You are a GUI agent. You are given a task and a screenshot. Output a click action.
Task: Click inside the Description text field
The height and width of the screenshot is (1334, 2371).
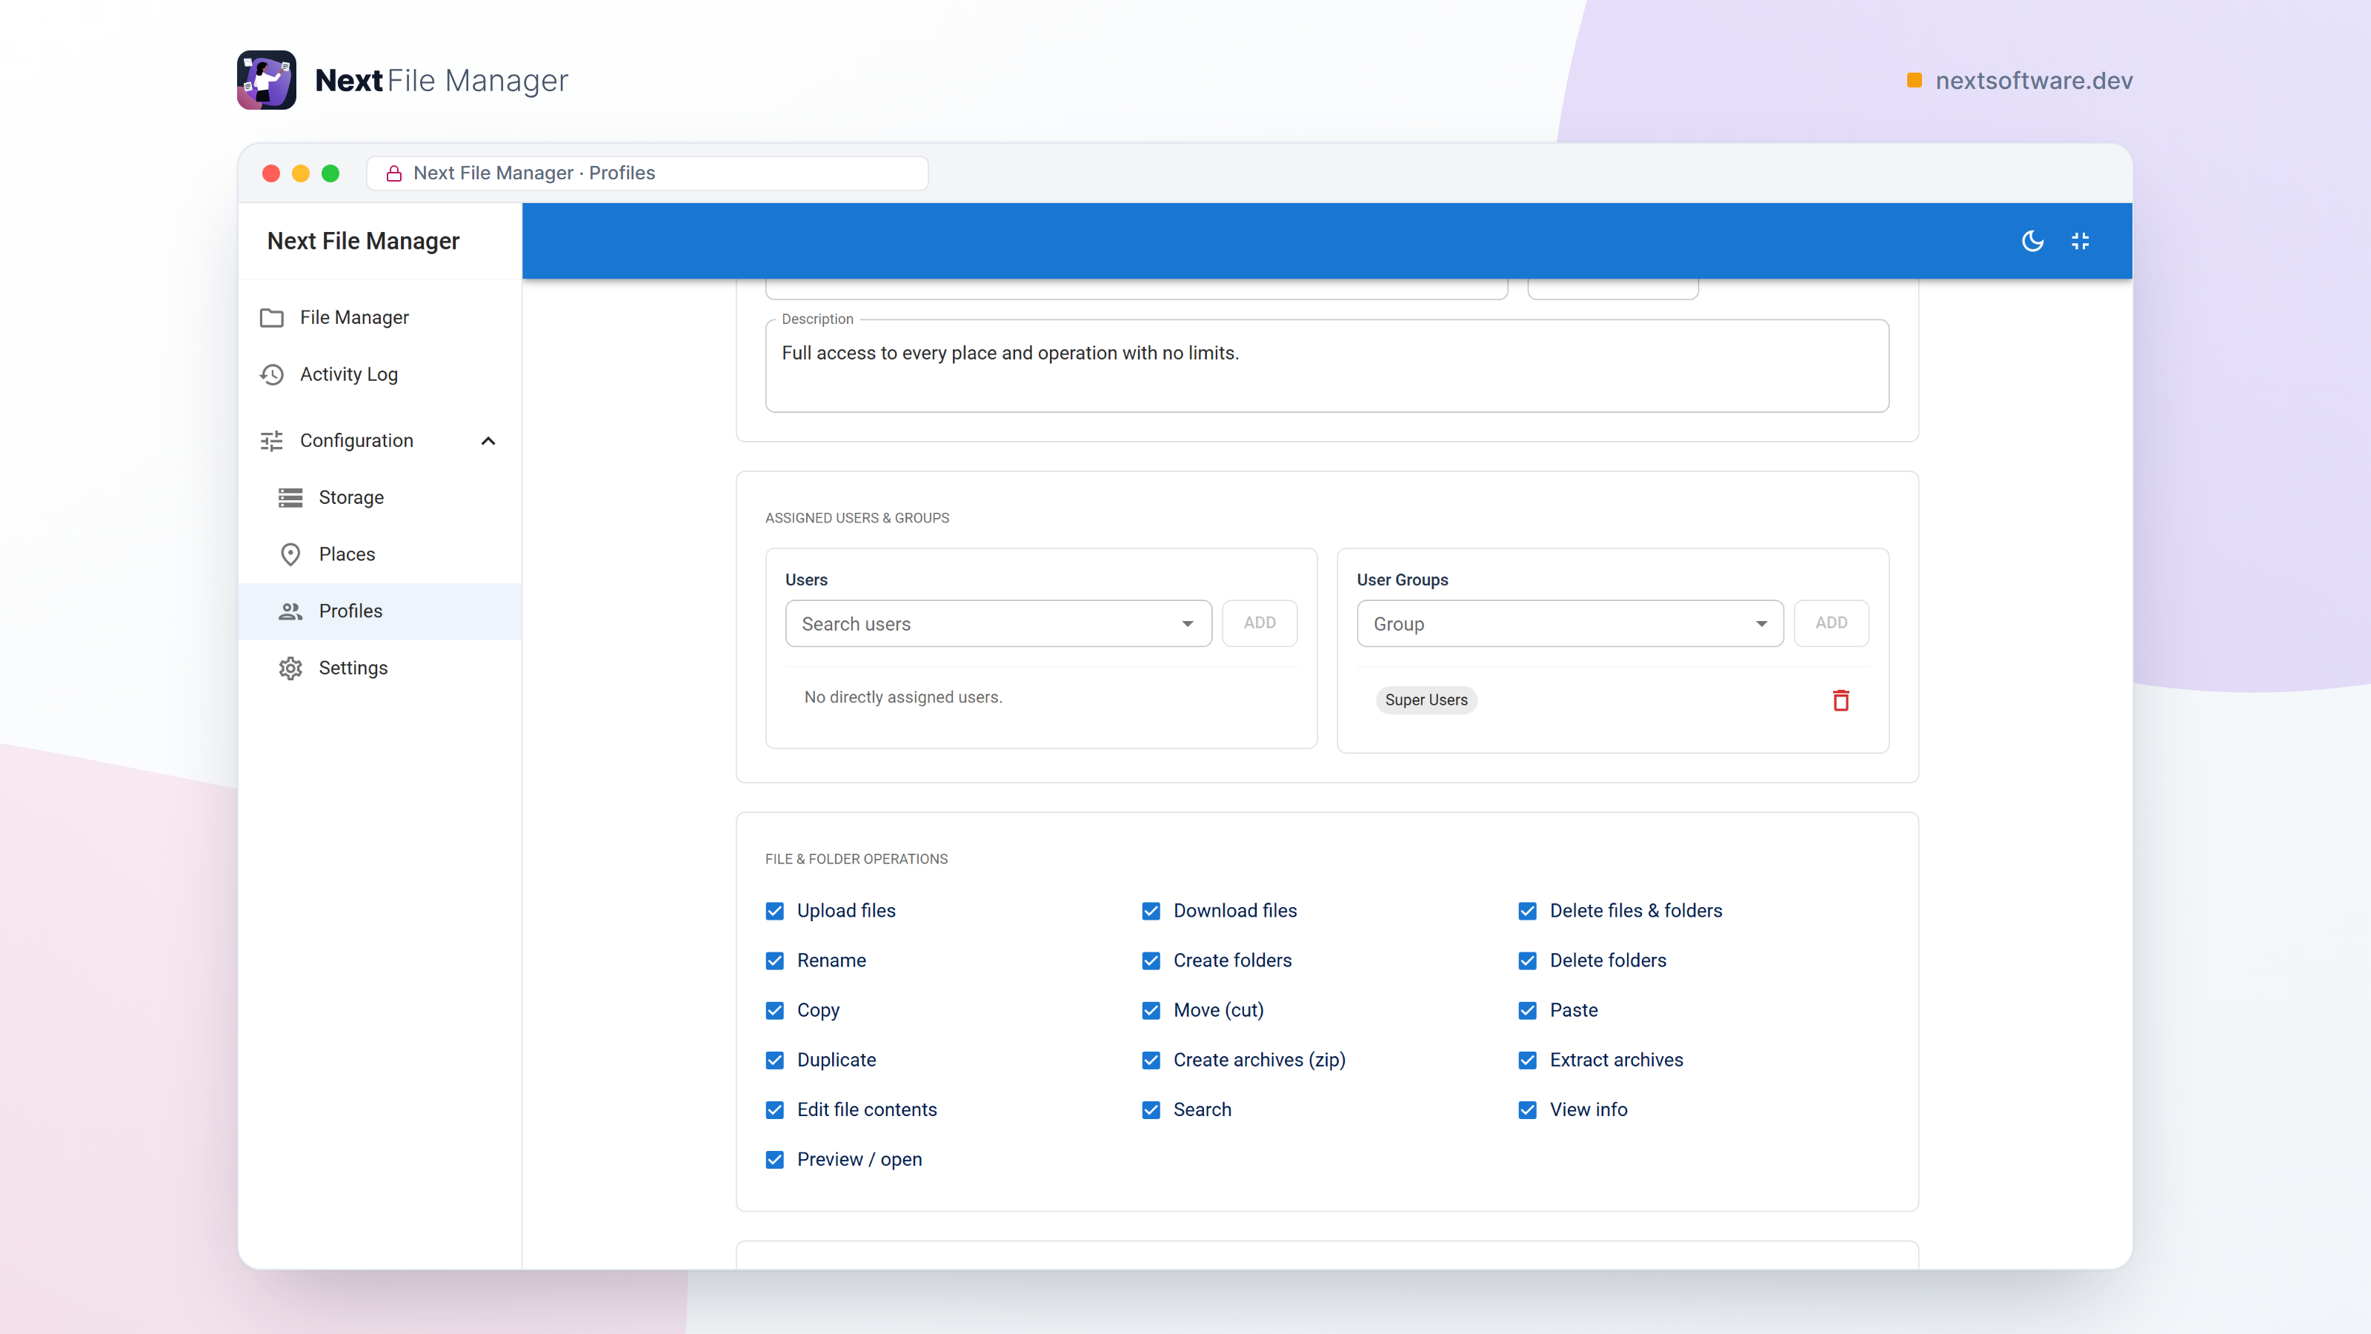1327,366
